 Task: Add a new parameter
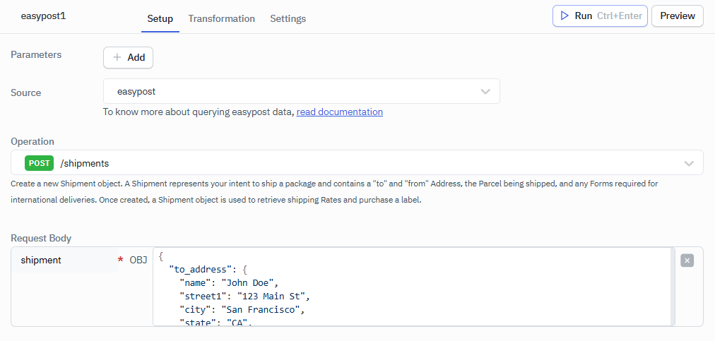tap(128, 57)
